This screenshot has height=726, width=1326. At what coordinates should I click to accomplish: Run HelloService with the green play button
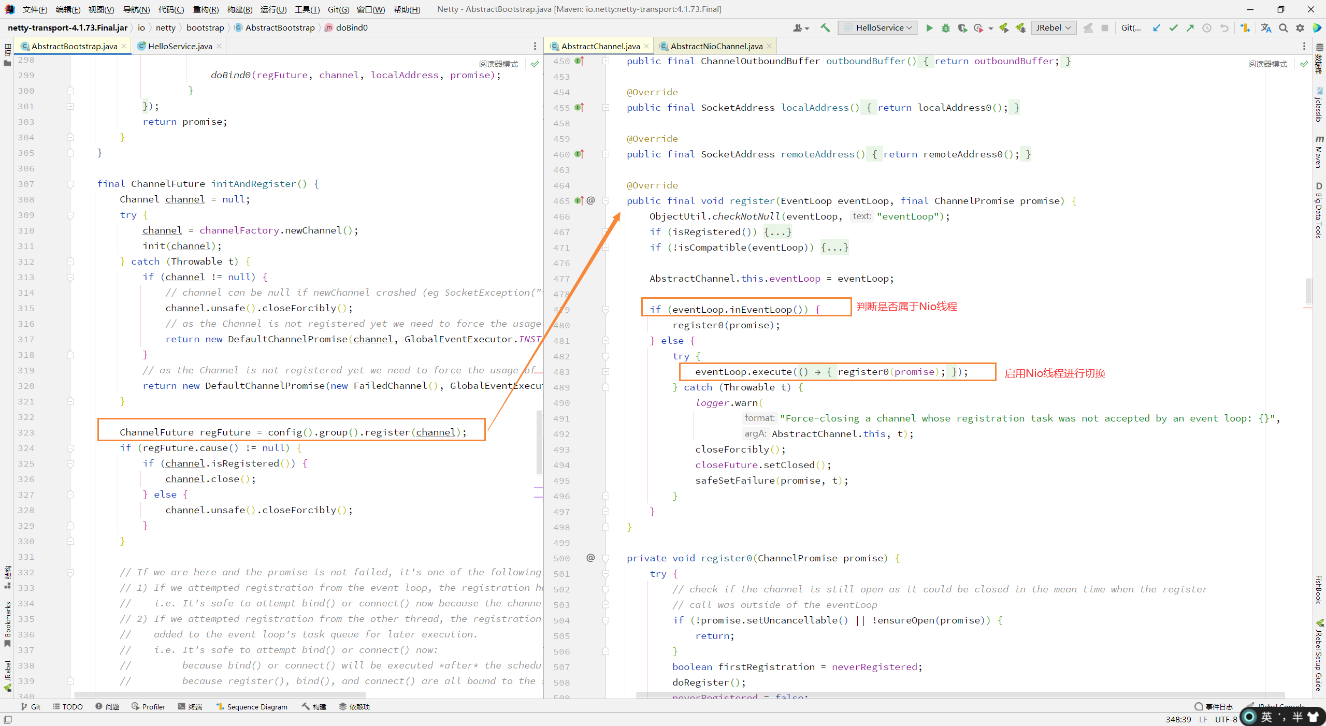pos(929,28)
